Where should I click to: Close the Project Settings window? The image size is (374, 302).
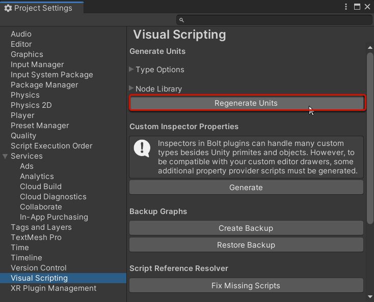click(367, 7)
